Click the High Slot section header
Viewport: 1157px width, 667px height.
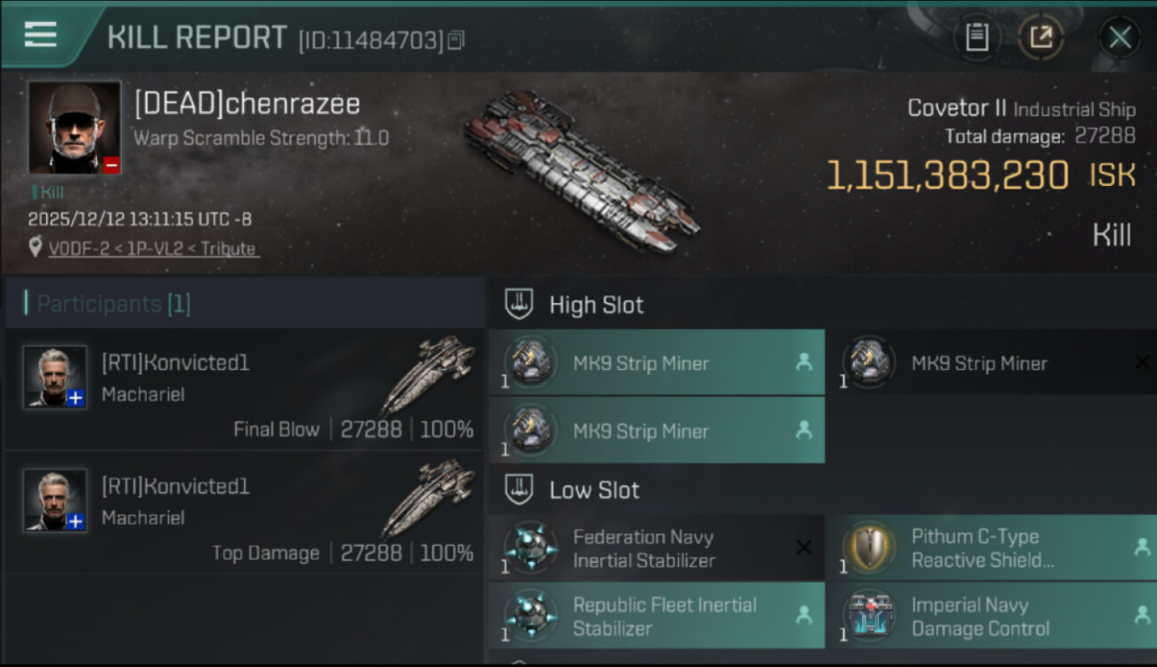coord(596,305)
